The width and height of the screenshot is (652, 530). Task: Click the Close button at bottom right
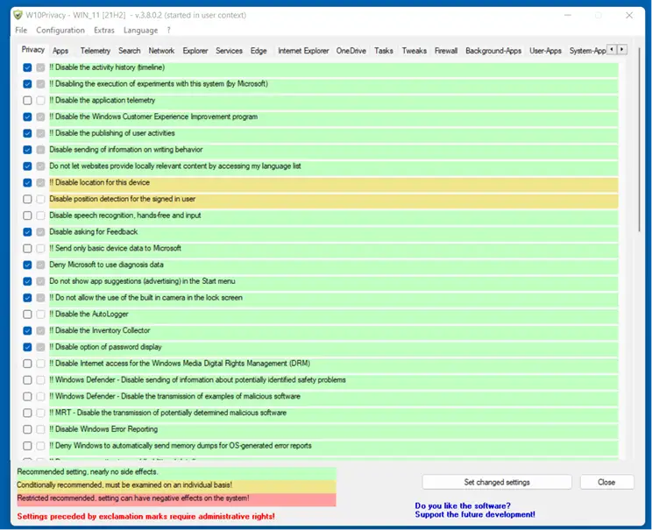point(606,482)
